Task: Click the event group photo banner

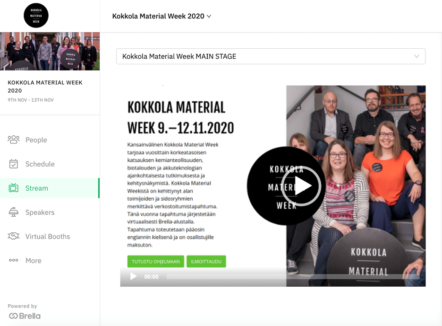Action: coord(50,51)
